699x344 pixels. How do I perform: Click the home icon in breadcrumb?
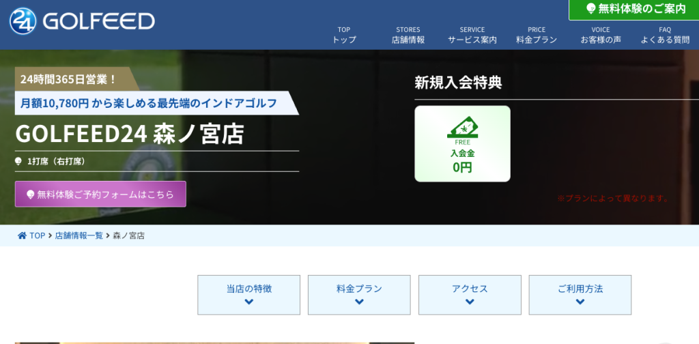point(23,235)
